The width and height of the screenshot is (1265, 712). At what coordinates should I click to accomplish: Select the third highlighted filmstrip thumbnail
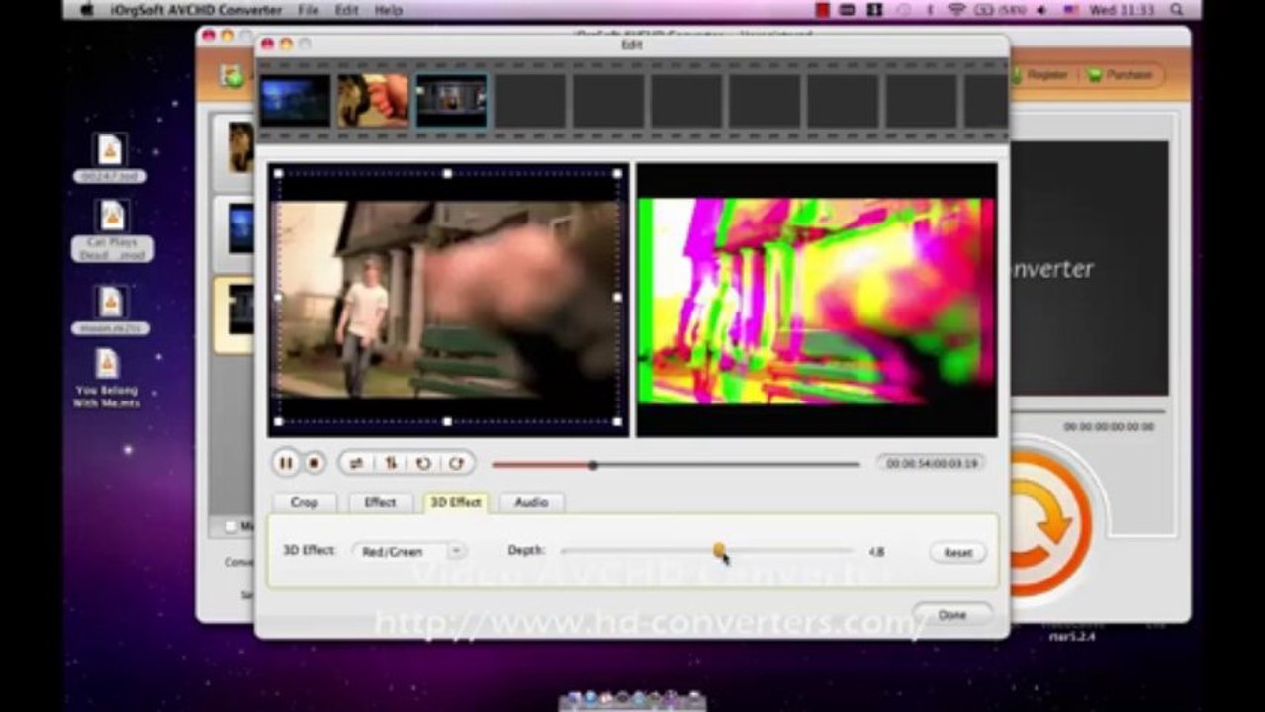451,101
